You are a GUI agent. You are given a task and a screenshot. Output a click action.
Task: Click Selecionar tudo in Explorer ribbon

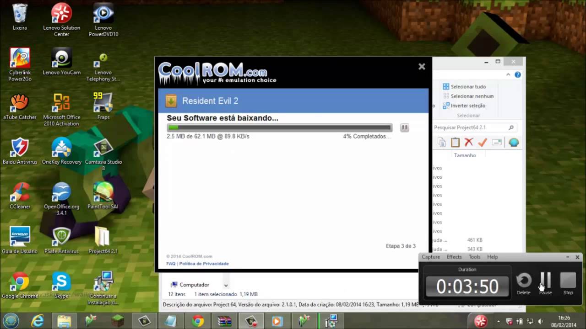pyautogui.click(x=464, y=86)
